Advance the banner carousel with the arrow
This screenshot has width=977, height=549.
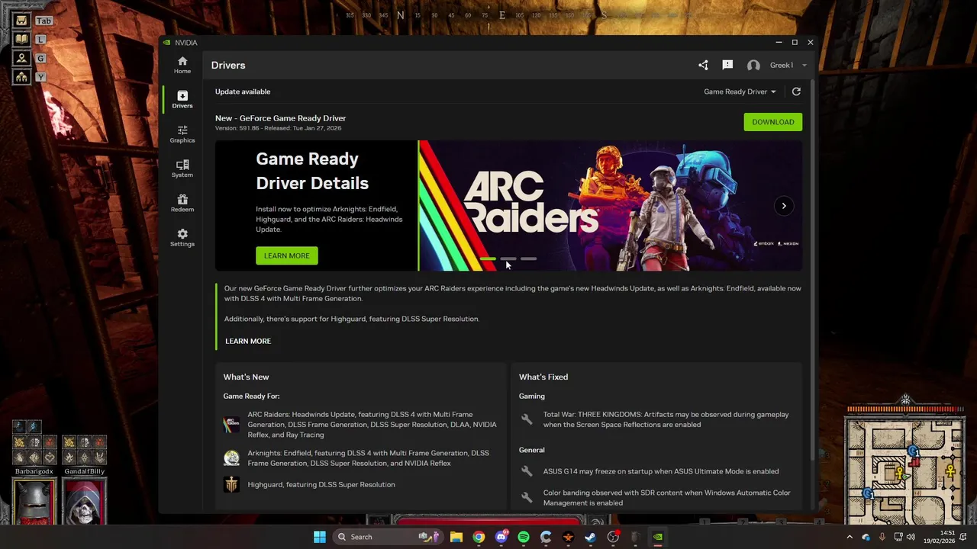783,206
